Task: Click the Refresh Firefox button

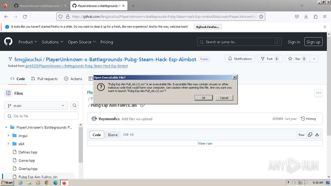Action: [x=208, y=27]
